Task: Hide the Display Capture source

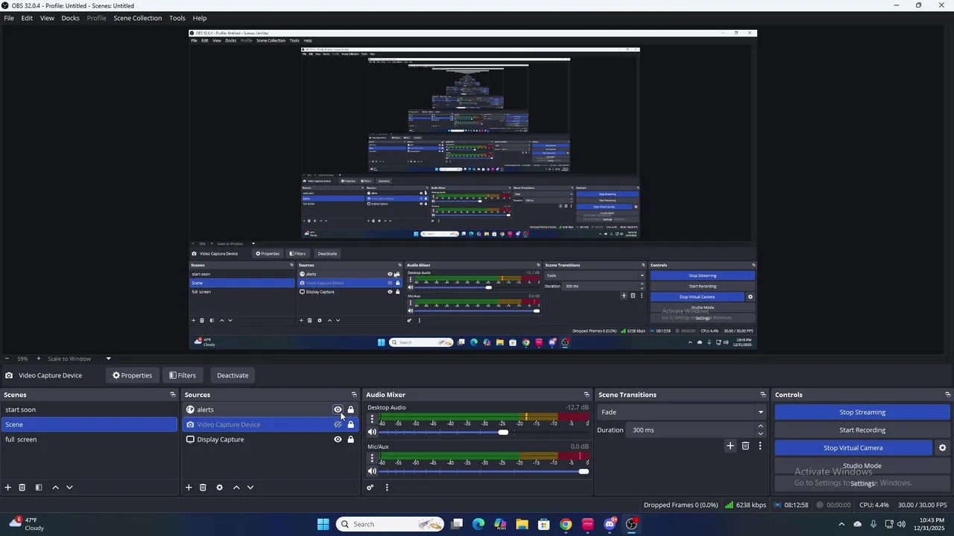Action: tap(338, 439)
